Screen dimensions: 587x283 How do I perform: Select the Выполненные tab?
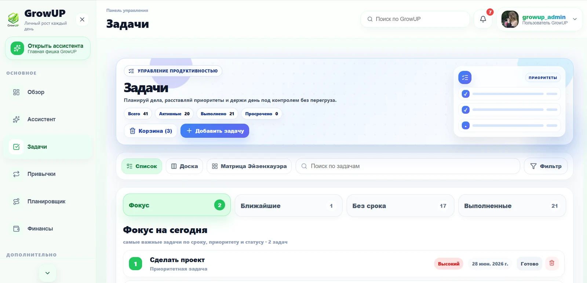pos(512,206)
